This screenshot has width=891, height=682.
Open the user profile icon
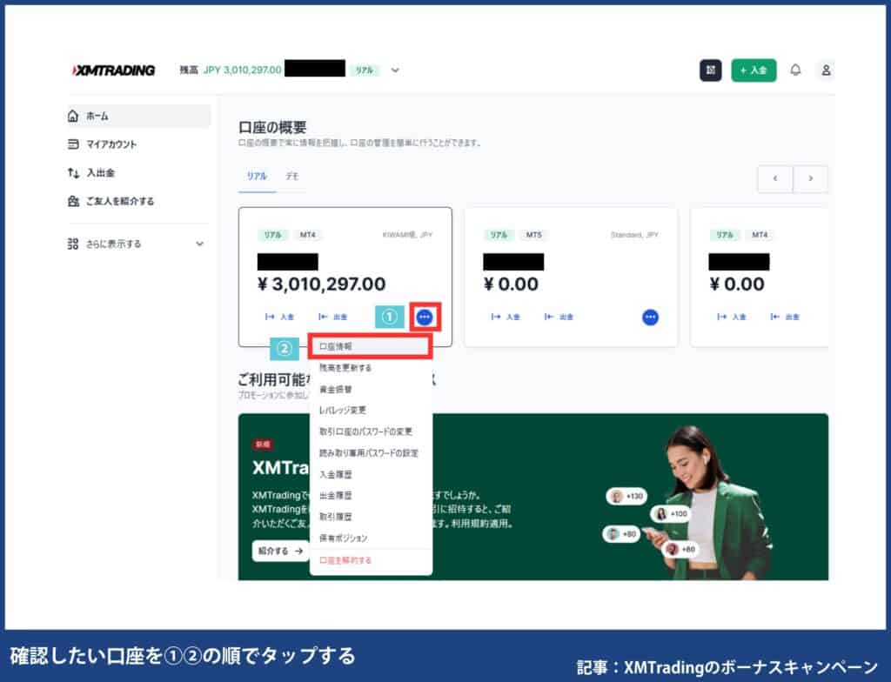(826, 70)
